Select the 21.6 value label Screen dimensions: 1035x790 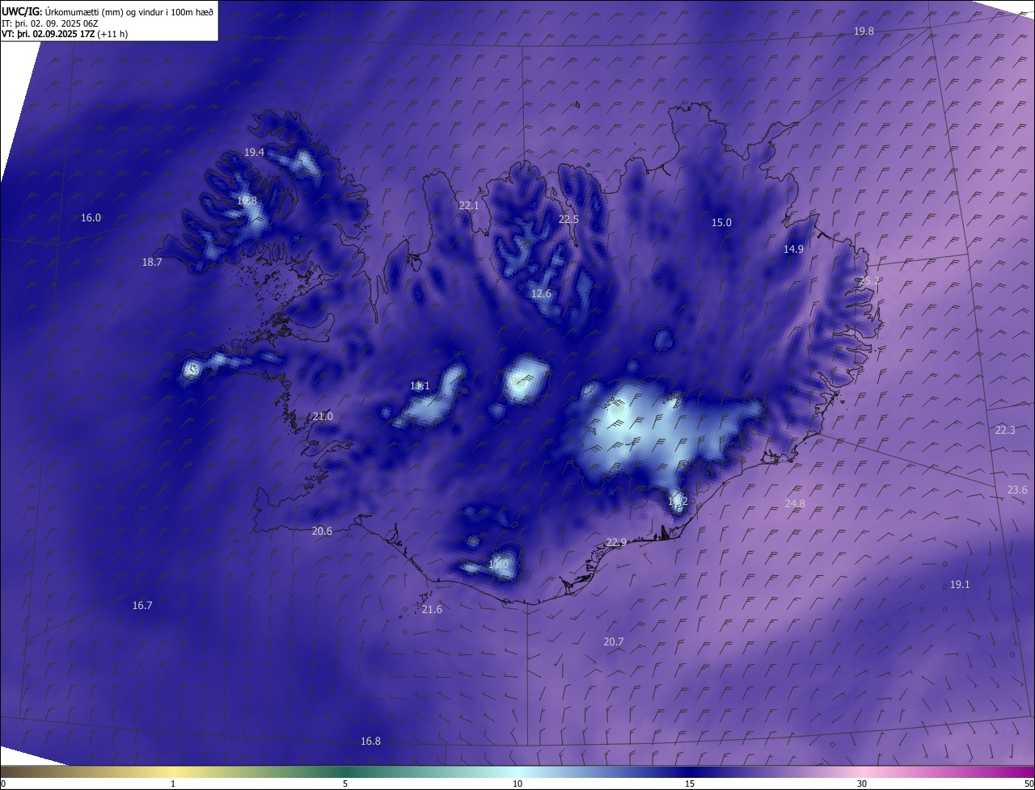432,609
